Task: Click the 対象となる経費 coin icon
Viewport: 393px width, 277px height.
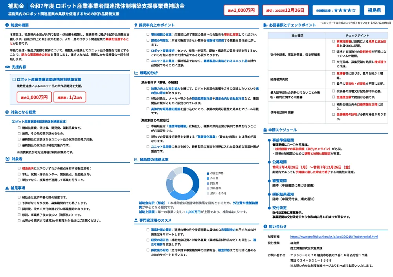Action: coord(7,111)
